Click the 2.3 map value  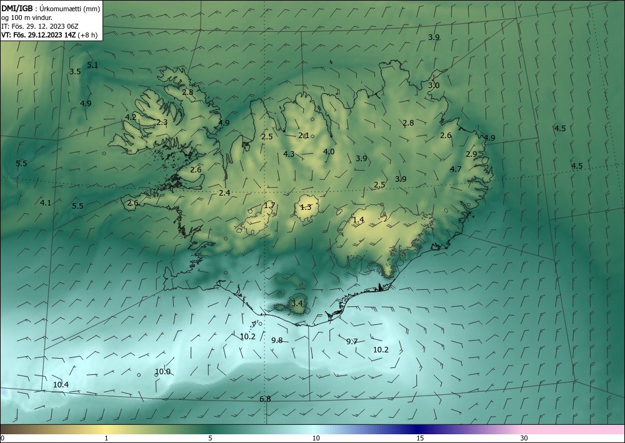[162, 122]
